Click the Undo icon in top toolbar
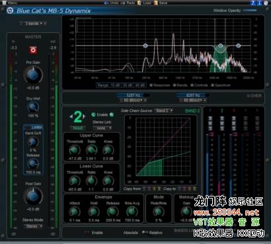This screenshot has width=271, height=244. 106,3
